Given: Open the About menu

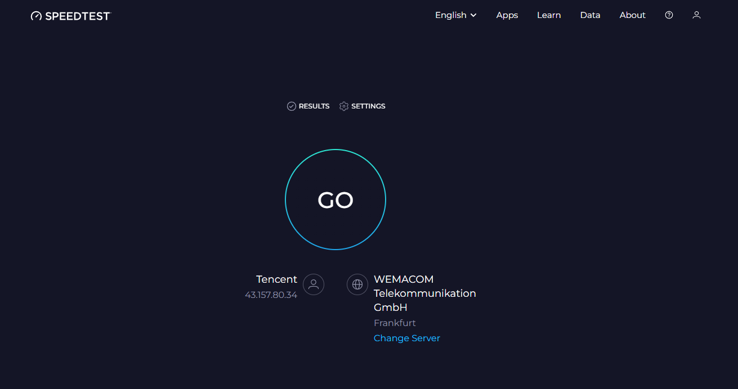Looking at the screenshot, I should tap(632, 15).
